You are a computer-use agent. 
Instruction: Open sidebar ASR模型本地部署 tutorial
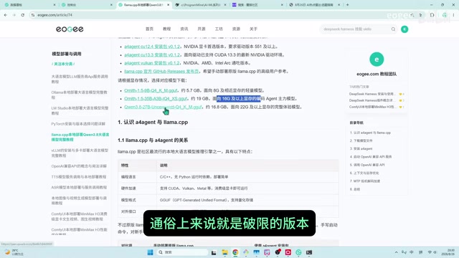[x=79, y=187]
